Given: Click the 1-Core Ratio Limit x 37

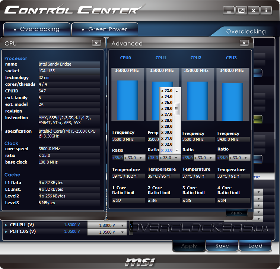Looking at the screenshot, I should [128, 200].
